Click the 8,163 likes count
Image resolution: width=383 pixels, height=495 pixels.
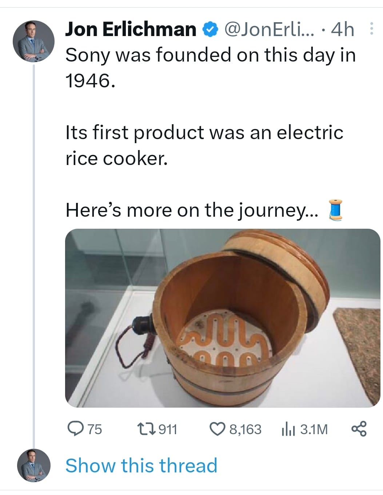(x=245, y=429)
